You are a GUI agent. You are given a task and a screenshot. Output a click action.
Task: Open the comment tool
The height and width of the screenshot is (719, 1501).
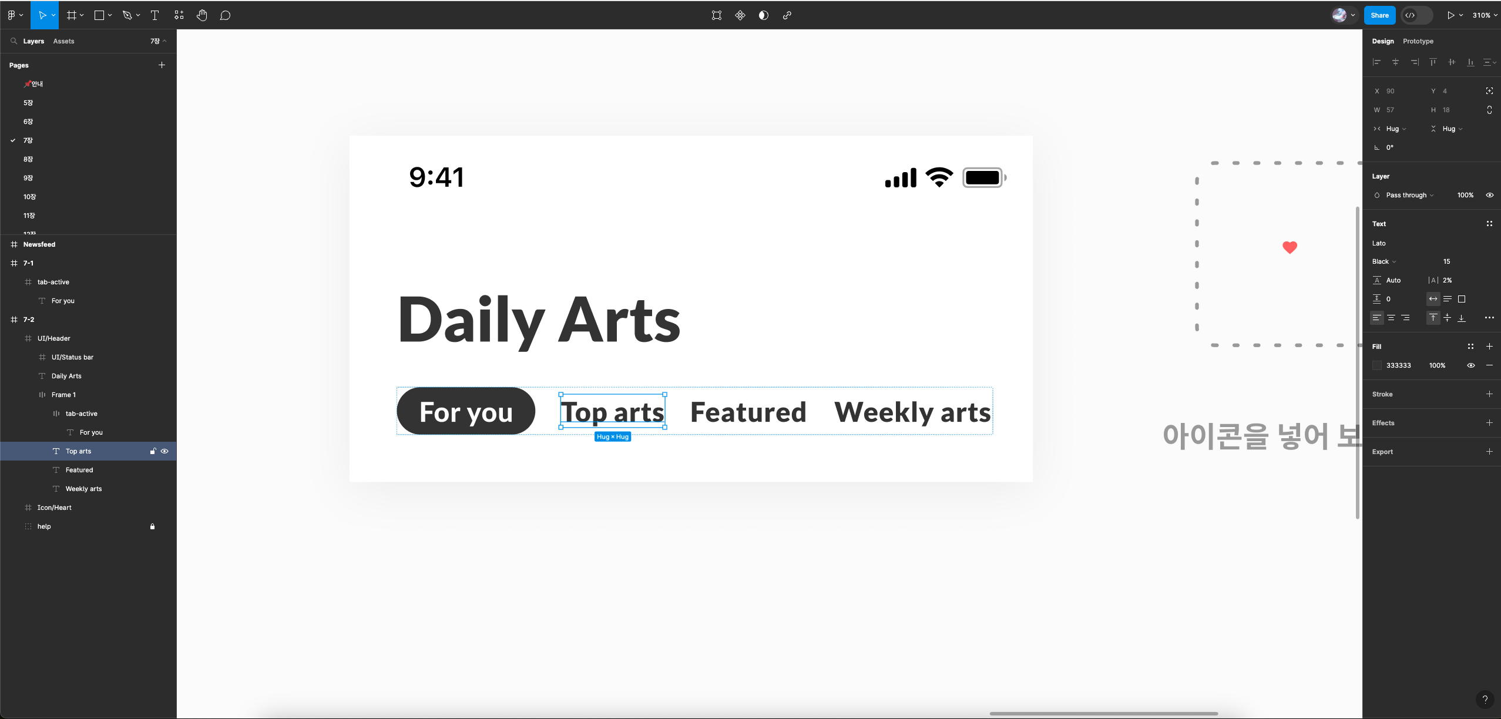(225, 15)
